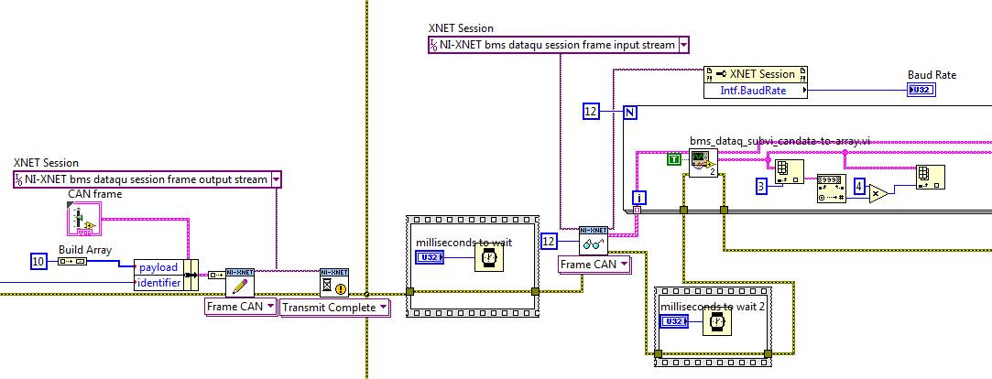Viewport: 992px width, 379px height.
Task: Click the XNET Wait hourglass node
Action: coord(334,283)
